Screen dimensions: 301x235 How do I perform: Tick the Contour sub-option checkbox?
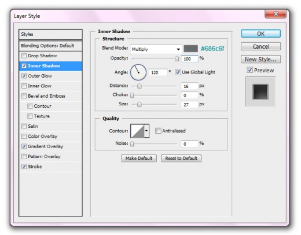click(x=30, y=106)
